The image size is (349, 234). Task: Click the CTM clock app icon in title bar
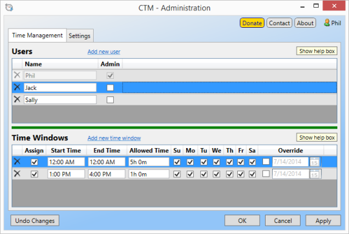(x=9, y=8)
